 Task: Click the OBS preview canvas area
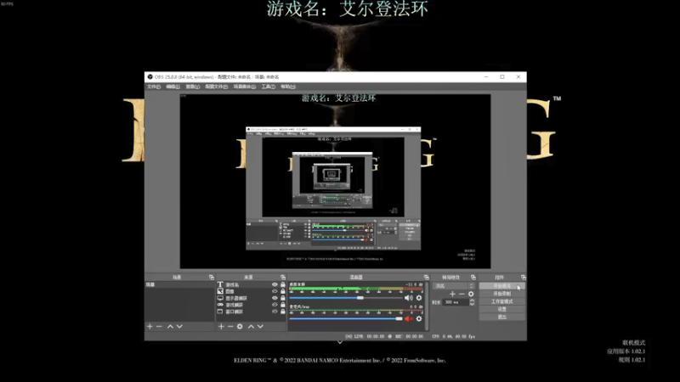335,182
